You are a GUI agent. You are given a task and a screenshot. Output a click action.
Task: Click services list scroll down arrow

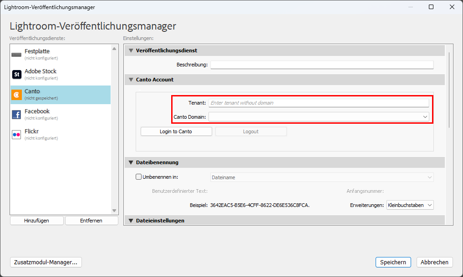click(114, 211)
